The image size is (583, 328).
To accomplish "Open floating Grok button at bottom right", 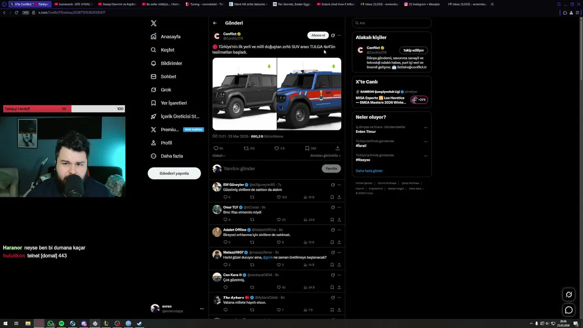I will (569, 294).
